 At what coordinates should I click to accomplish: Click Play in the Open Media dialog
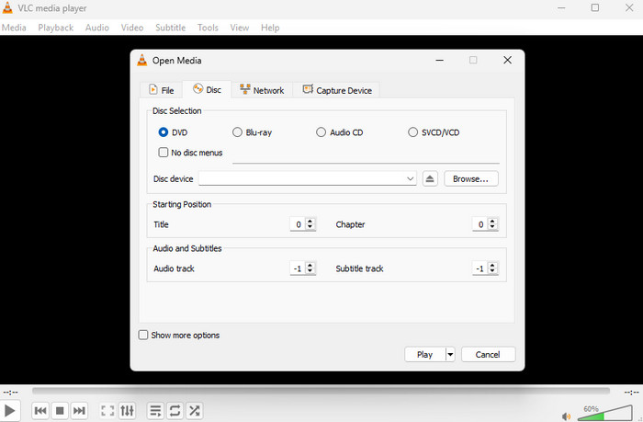pyautogui.click(x=424, y=354)
